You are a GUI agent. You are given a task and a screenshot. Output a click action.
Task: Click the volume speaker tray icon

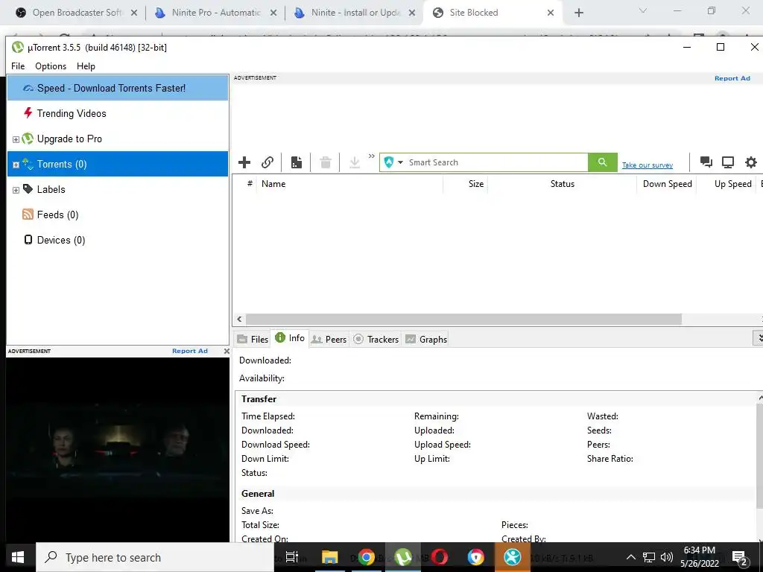coord(667,557)
